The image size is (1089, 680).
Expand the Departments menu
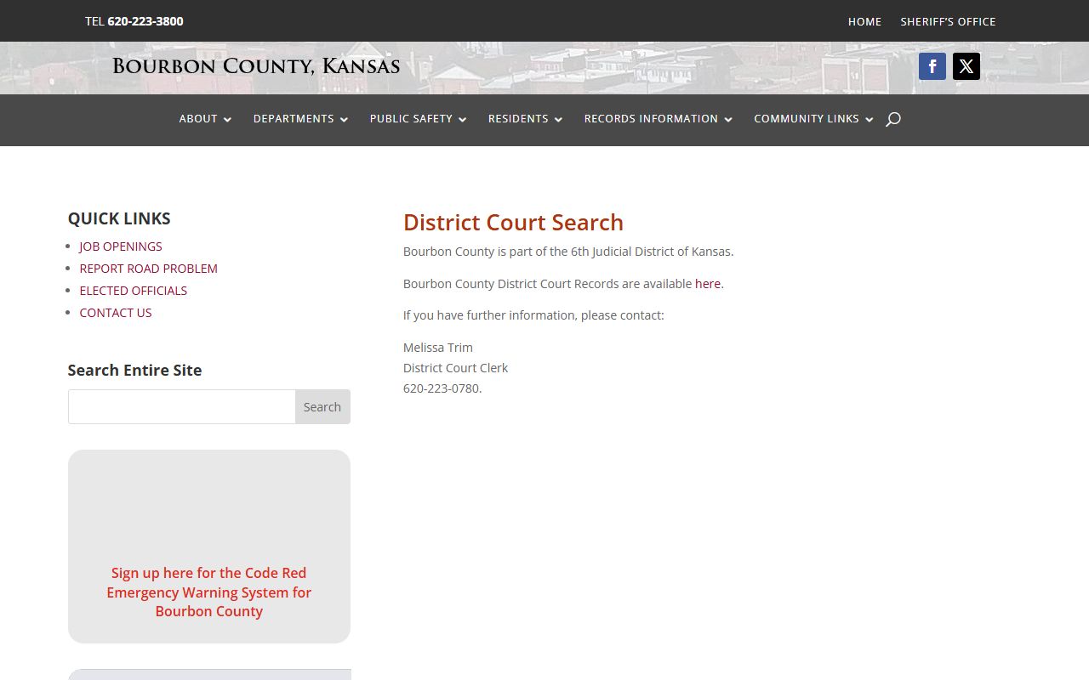(x=300, y=119)
